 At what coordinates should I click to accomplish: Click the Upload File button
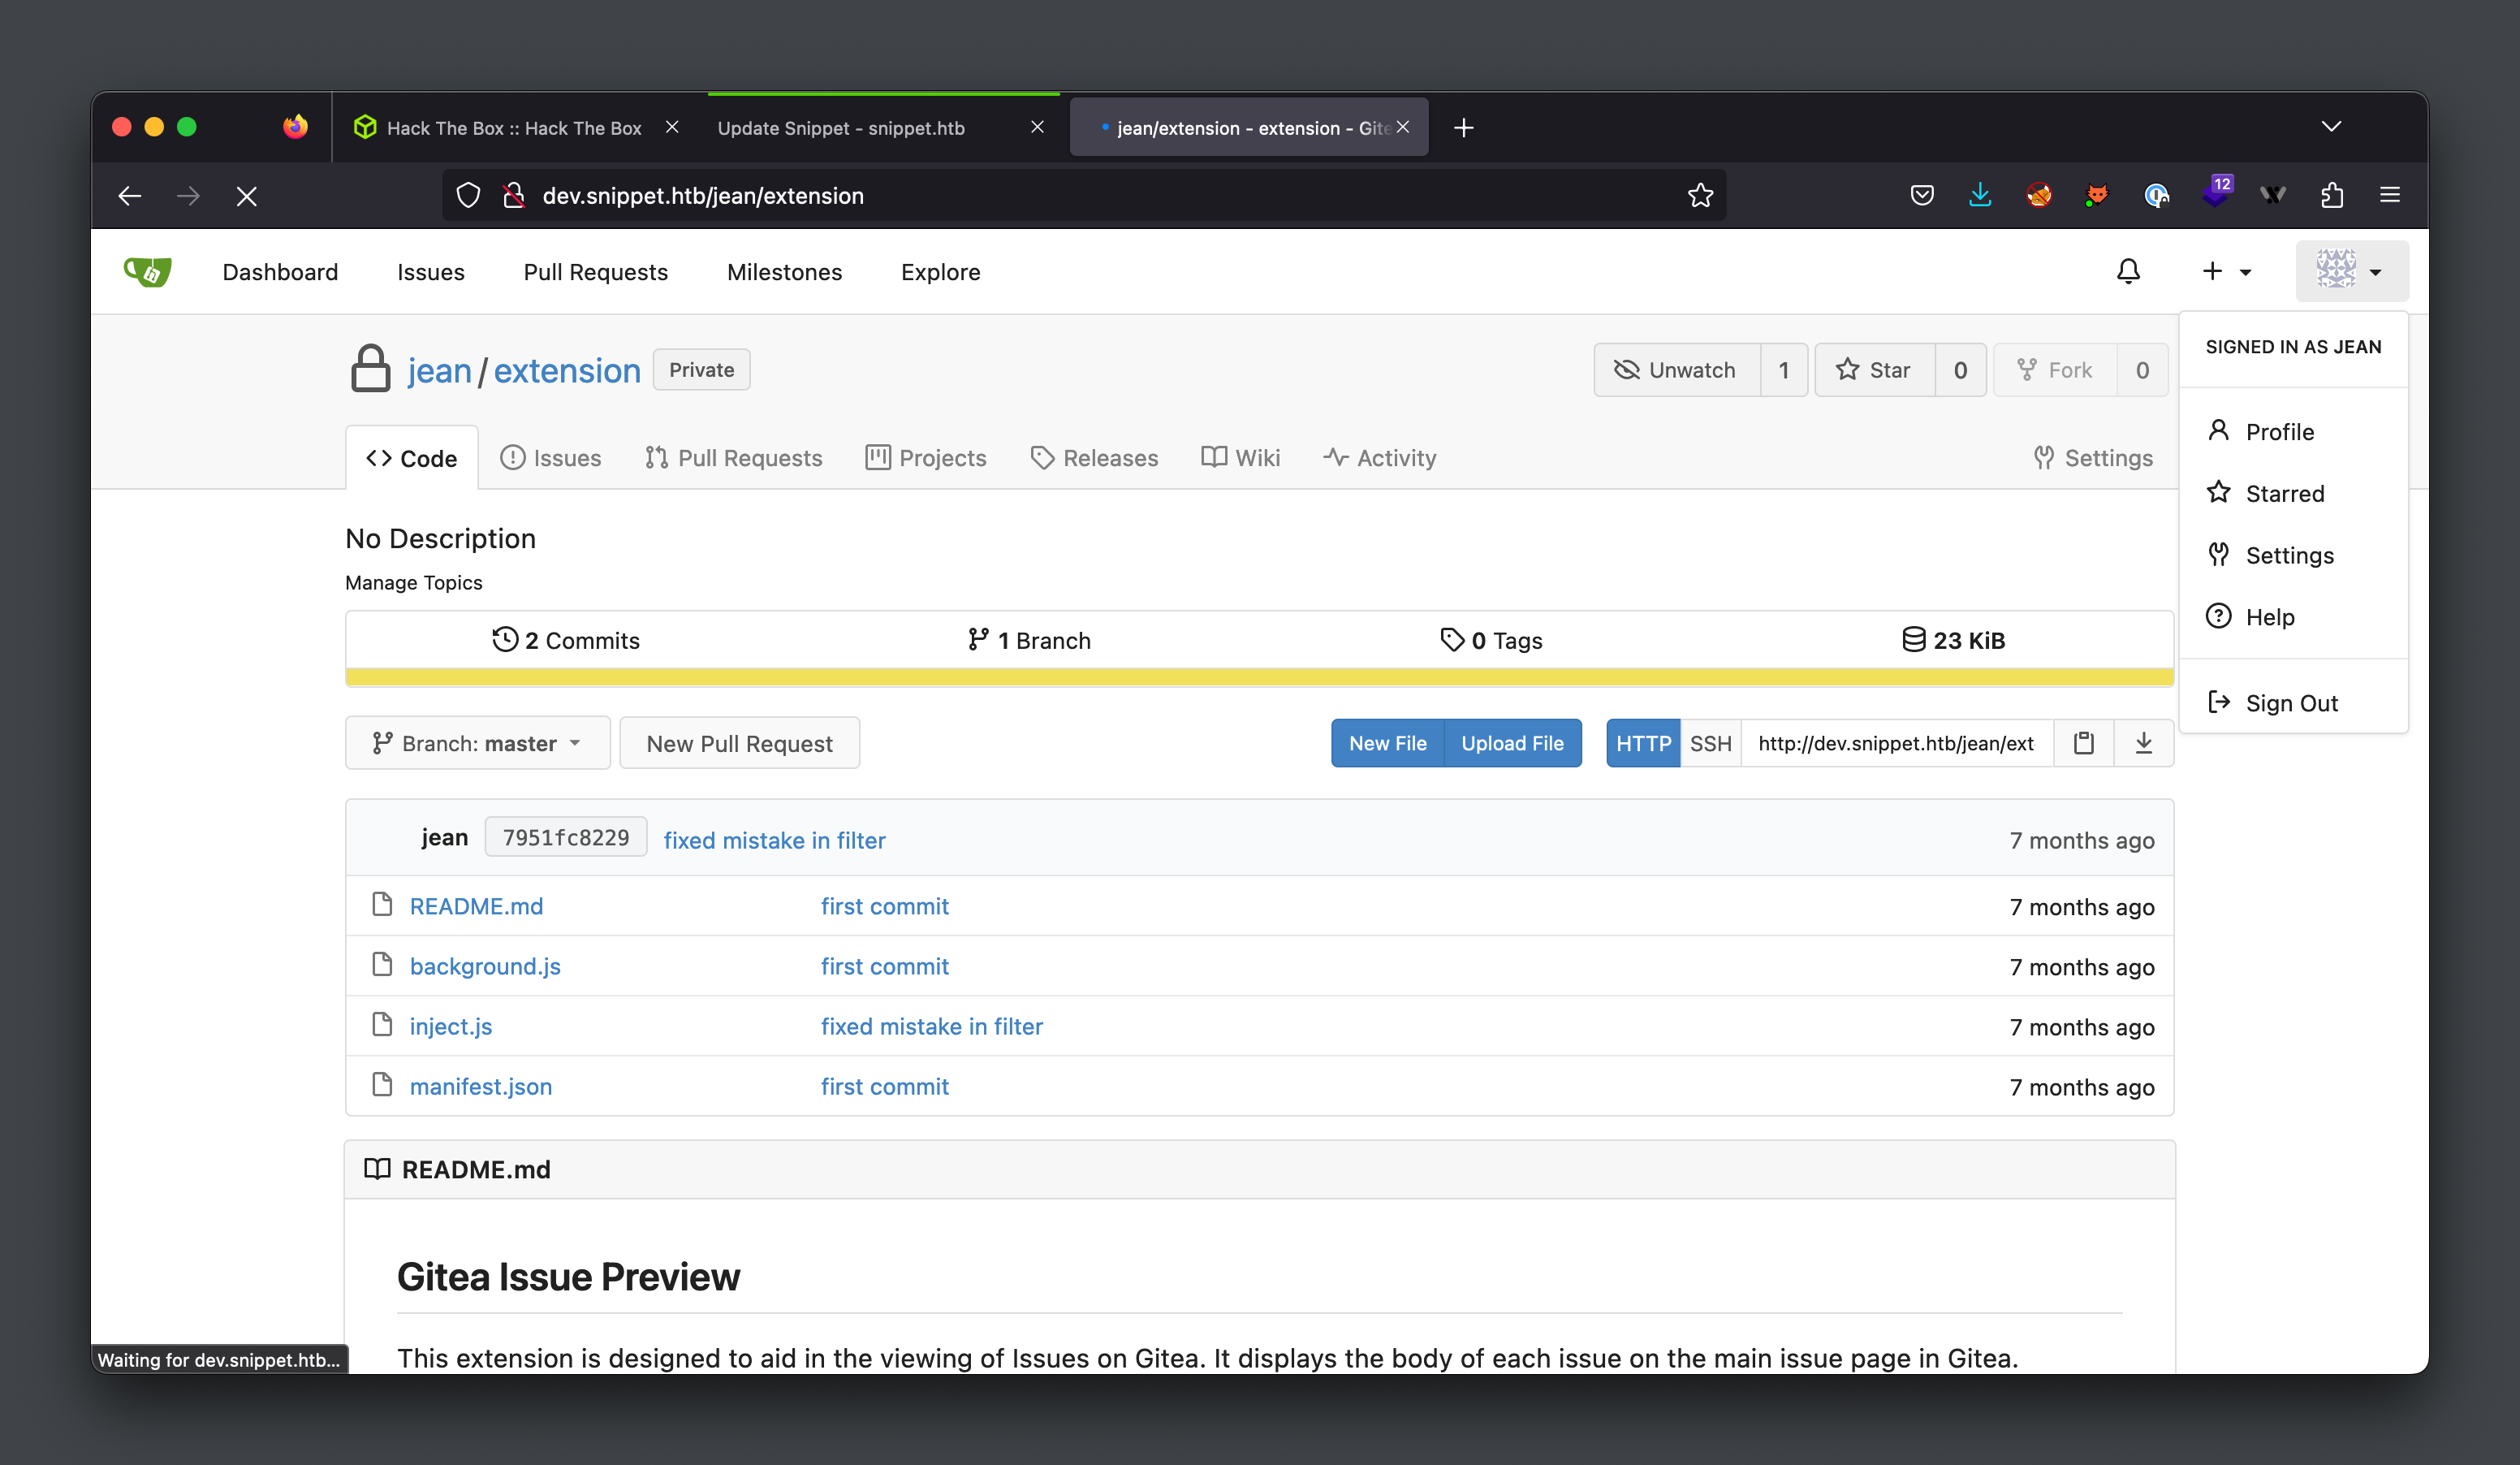1514,743
